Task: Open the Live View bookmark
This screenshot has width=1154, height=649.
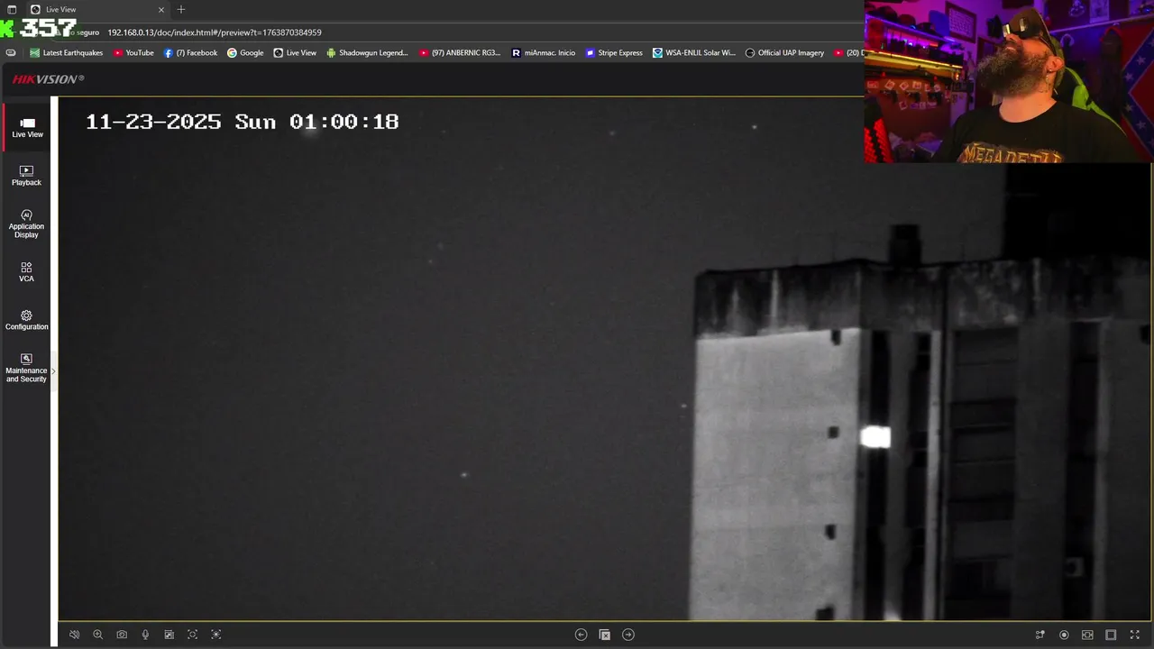Action: pos(295,52)
